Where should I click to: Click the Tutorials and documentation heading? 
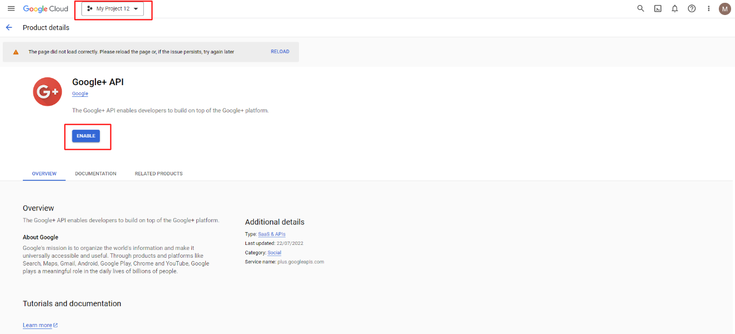[x=72, y=303]
